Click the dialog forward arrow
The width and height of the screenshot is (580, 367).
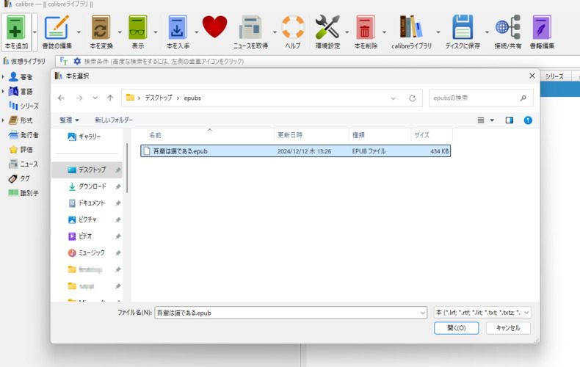(79, 98)
